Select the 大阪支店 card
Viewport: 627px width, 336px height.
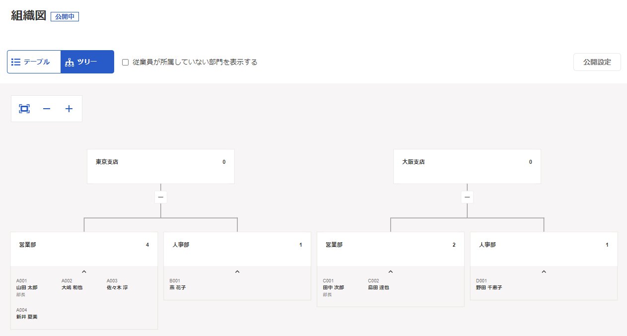coord(467,166)
